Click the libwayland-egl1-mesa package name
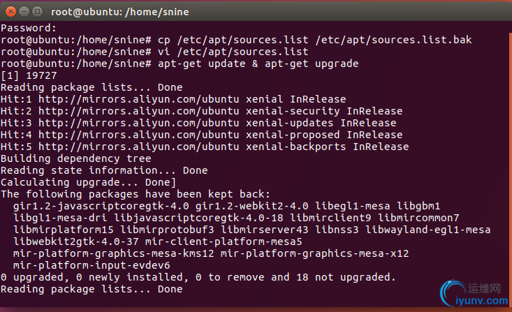This screenshot has width=512, height=312. point(427,230)
